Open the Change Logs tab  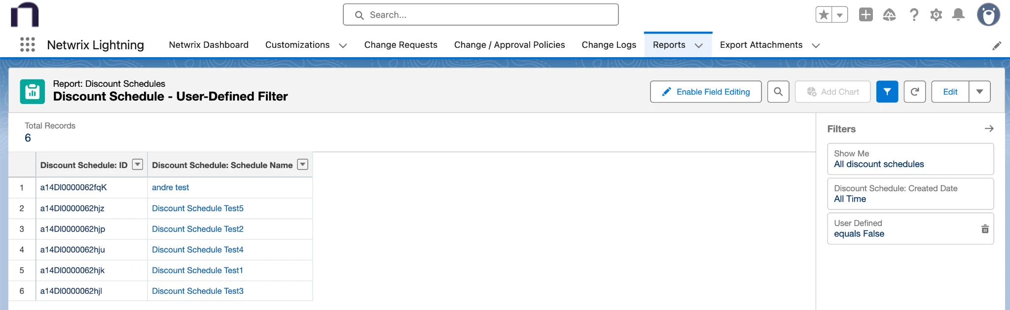[x=609, y=45]
